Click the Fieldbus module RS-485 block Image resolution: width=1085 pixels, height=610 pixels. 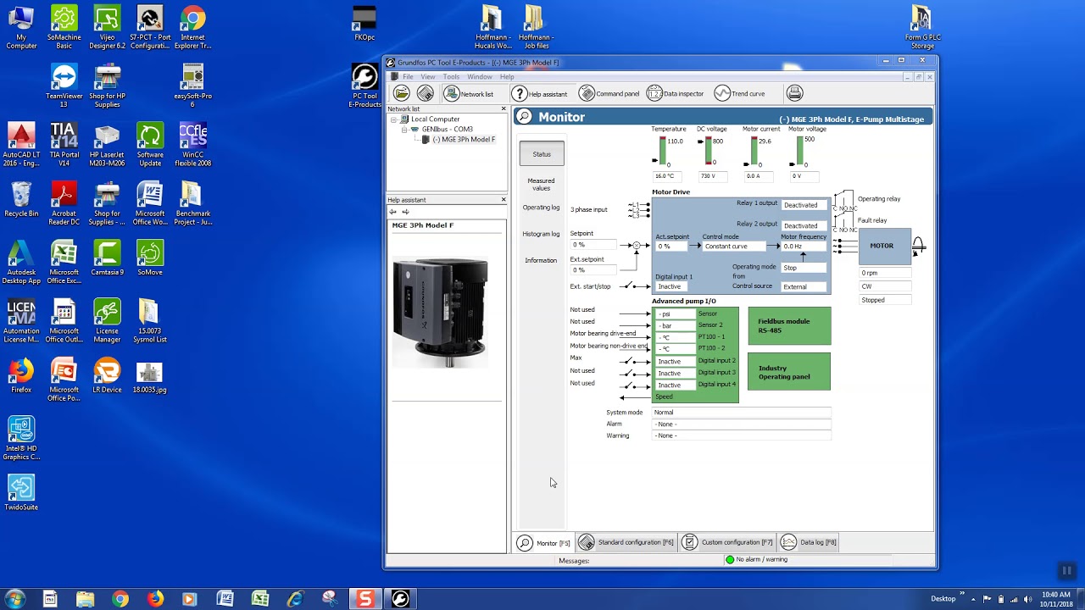point(789,326)
